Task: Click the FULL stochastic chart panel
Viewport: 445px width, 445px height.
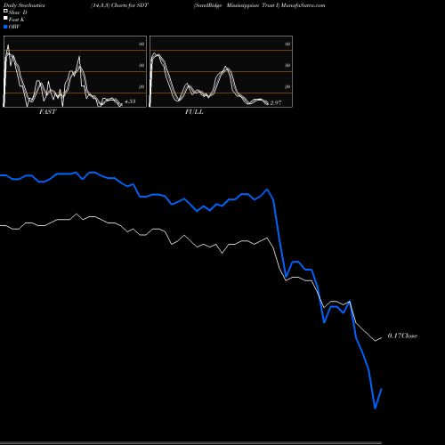Action: coord(221,71)
